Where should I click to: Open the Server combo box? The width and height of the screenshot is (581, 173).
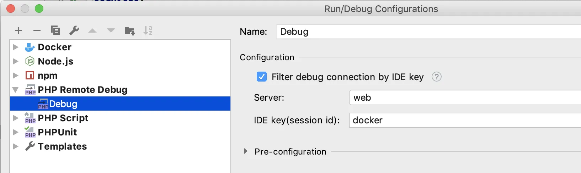(462, 97)
